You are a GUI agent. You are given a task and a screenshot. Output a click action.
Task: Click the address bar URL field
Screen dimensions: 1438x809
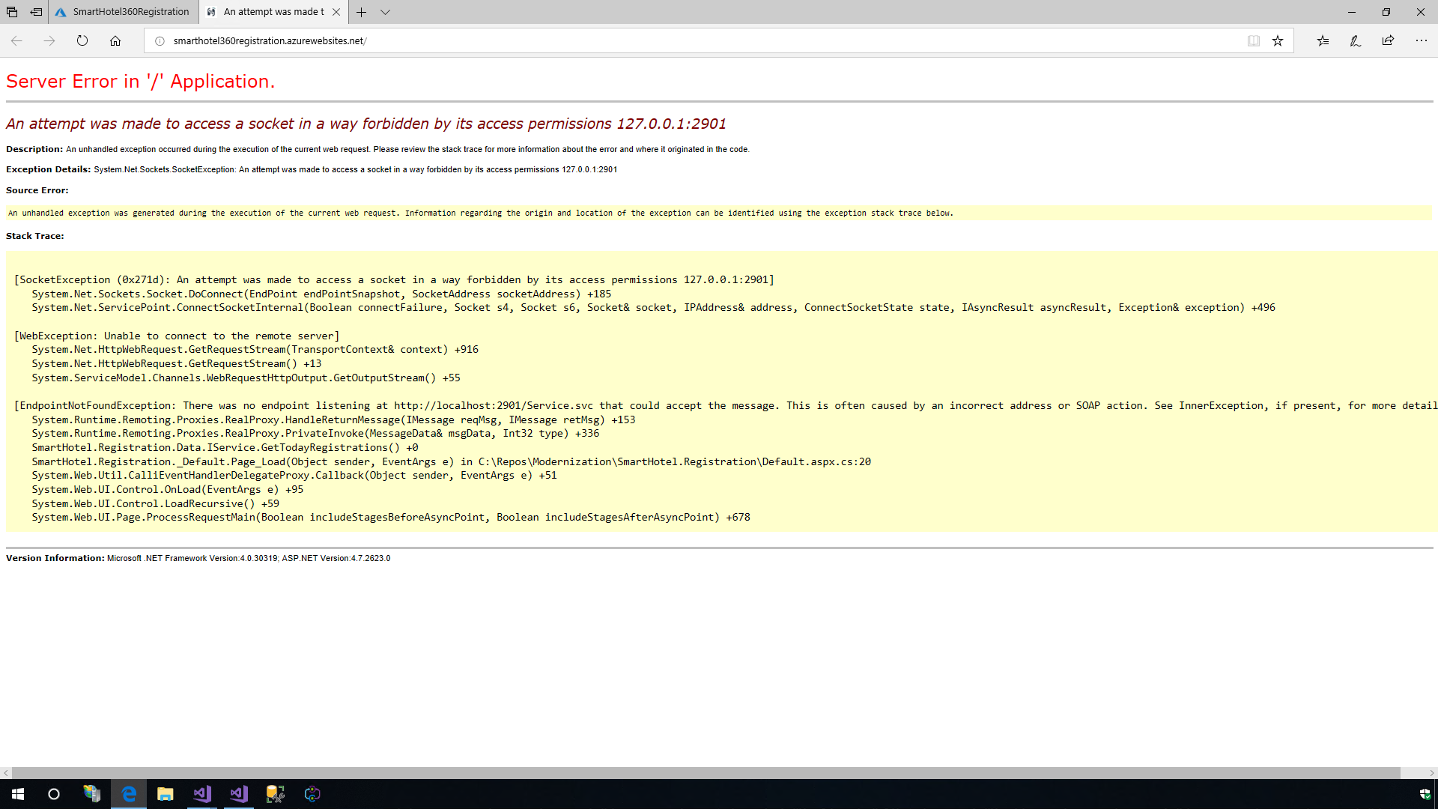click(x=674, y=41)
